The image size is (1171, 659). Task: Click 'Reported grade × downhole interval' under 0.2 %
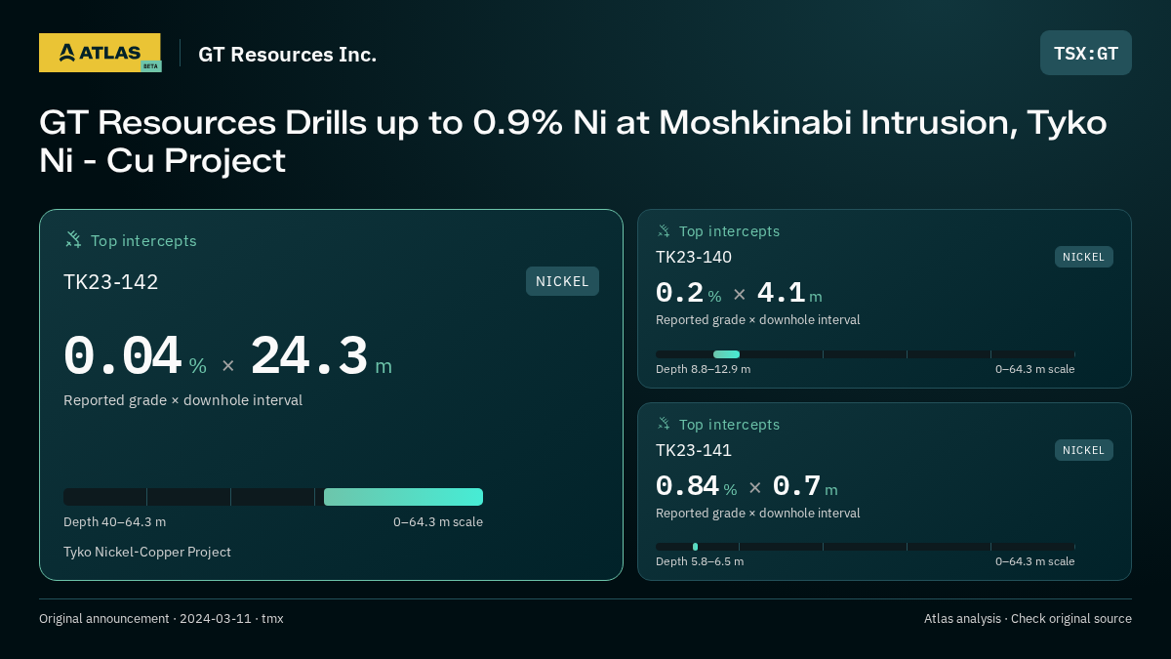tap(757, 320)
